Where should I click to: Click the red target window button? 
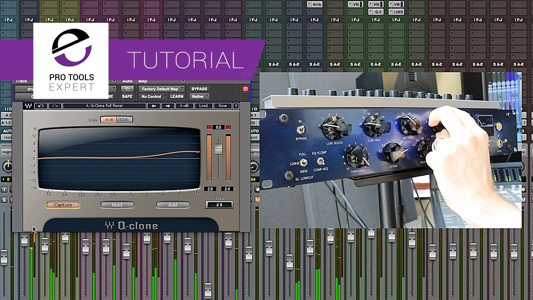(245, 89)
